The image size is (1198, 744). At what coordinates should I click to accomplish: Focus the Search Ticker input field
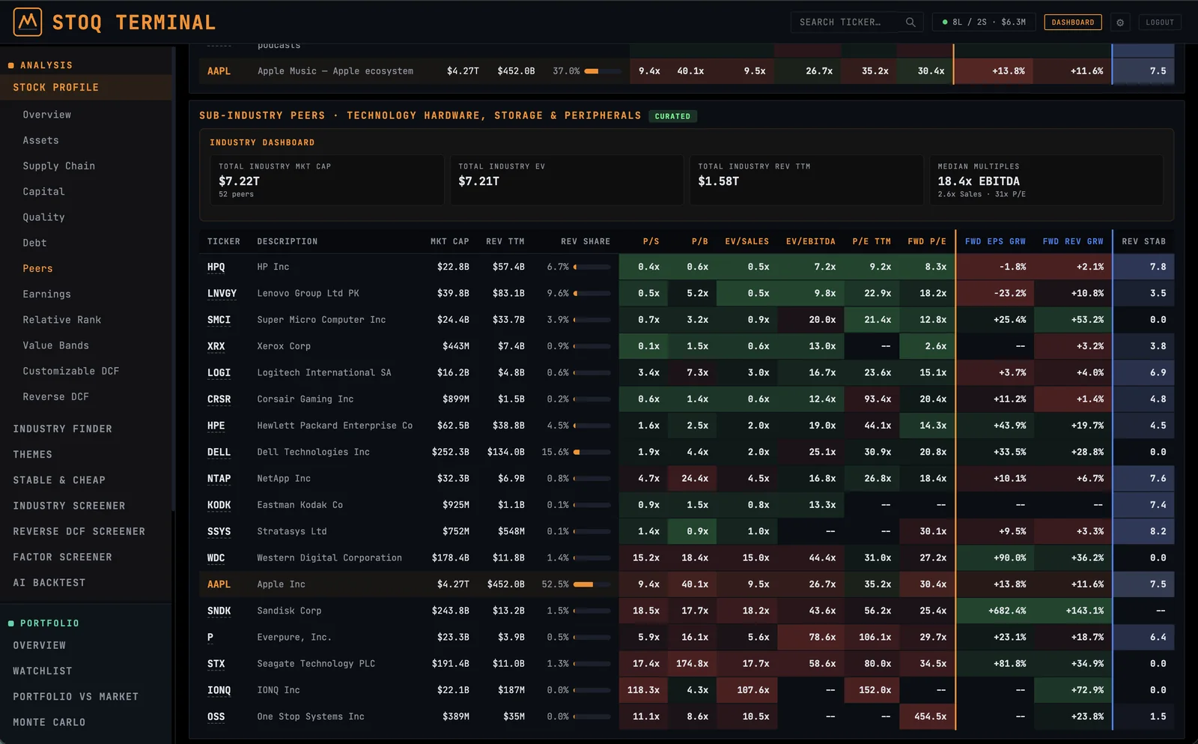click(x=857, y=22)
